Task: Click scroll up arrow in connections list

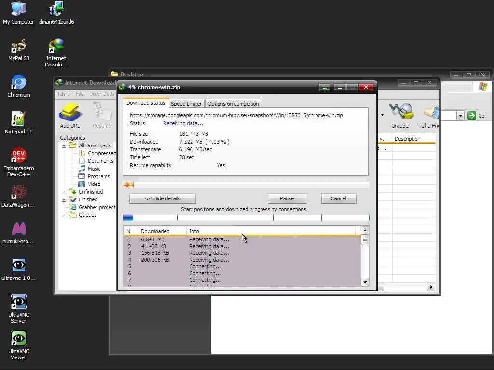Action: [x=365, y=231]
